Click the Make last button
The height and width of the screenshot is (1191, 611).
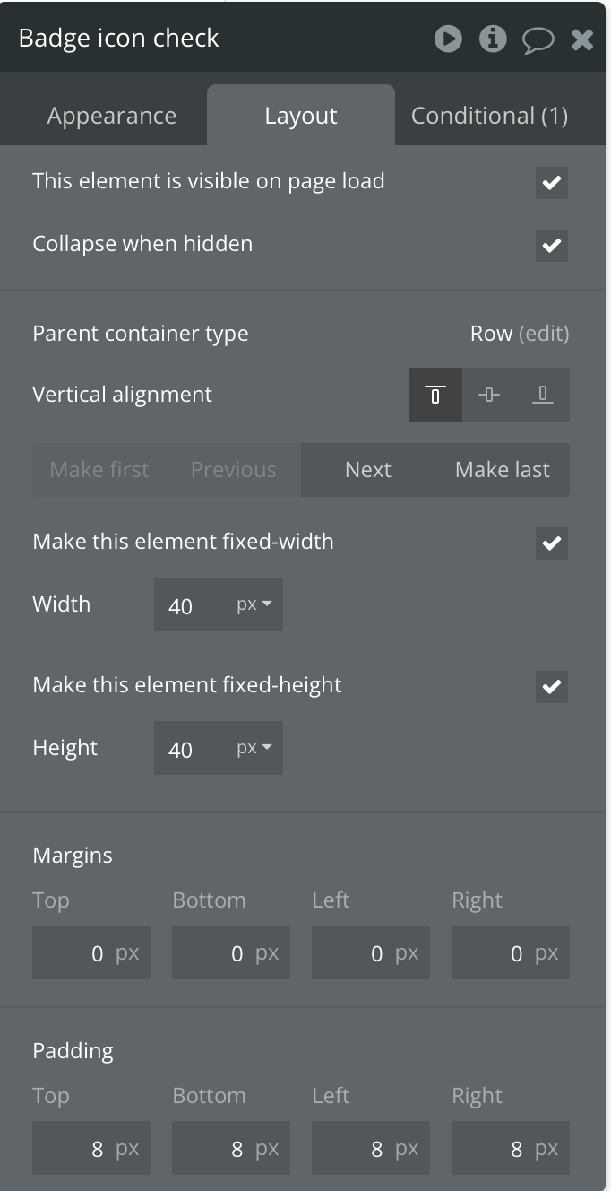503,470
